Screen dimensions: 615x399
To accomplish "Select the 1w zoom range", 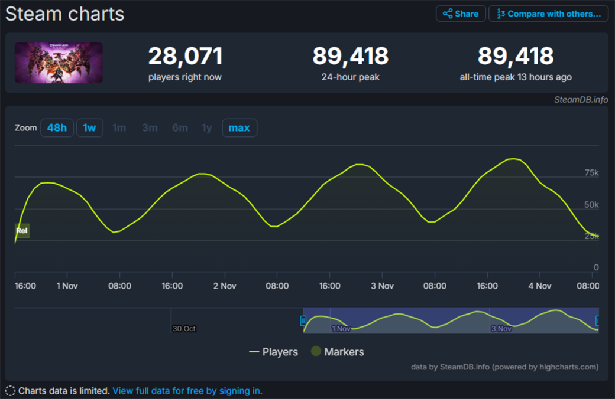I will (x=89, y=127).
